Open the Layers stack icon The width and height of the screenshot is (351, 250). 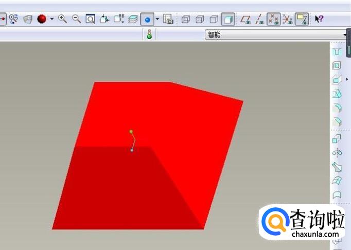click(133, 19)
